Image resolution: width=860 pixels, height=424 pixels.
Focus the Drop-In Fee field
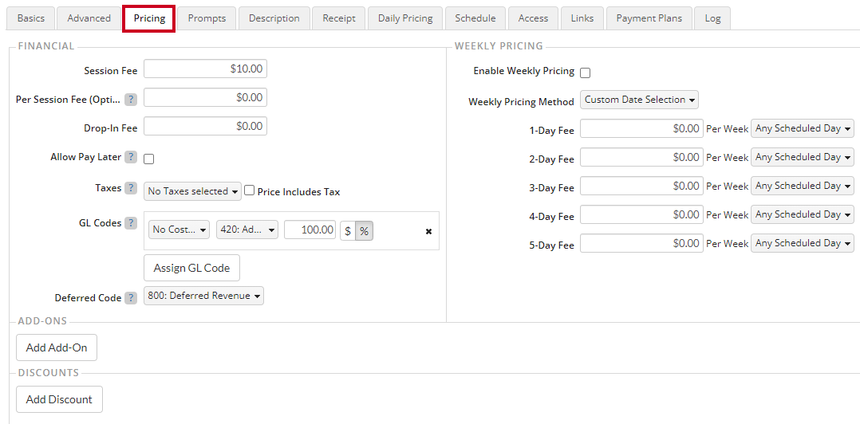[205, 126]
